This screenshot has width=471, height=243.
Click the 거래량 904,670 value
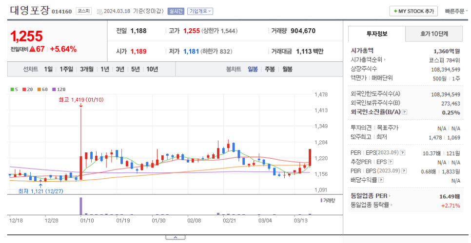click(x=303, y=31)
